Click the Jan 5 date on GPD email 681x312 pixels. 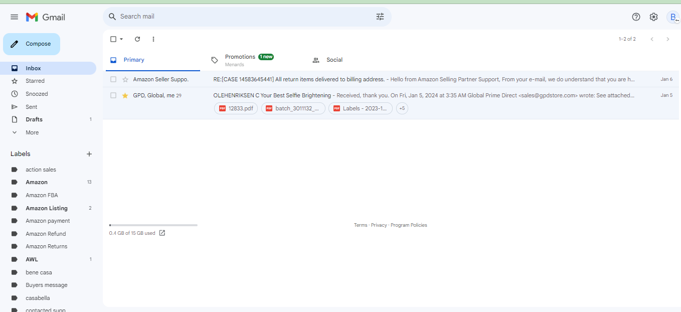[x=666, y=95]
